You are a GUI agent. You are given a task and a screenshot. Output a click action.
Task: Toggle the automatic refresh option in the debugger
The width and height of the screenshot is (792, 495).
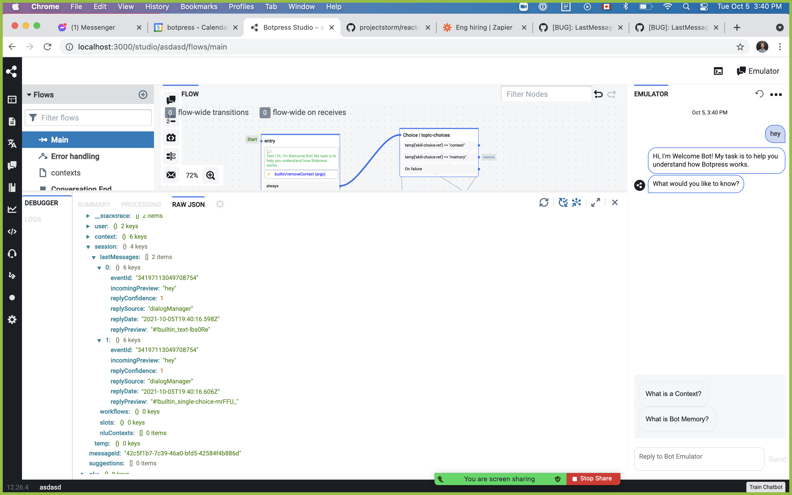tap(563, 202)
